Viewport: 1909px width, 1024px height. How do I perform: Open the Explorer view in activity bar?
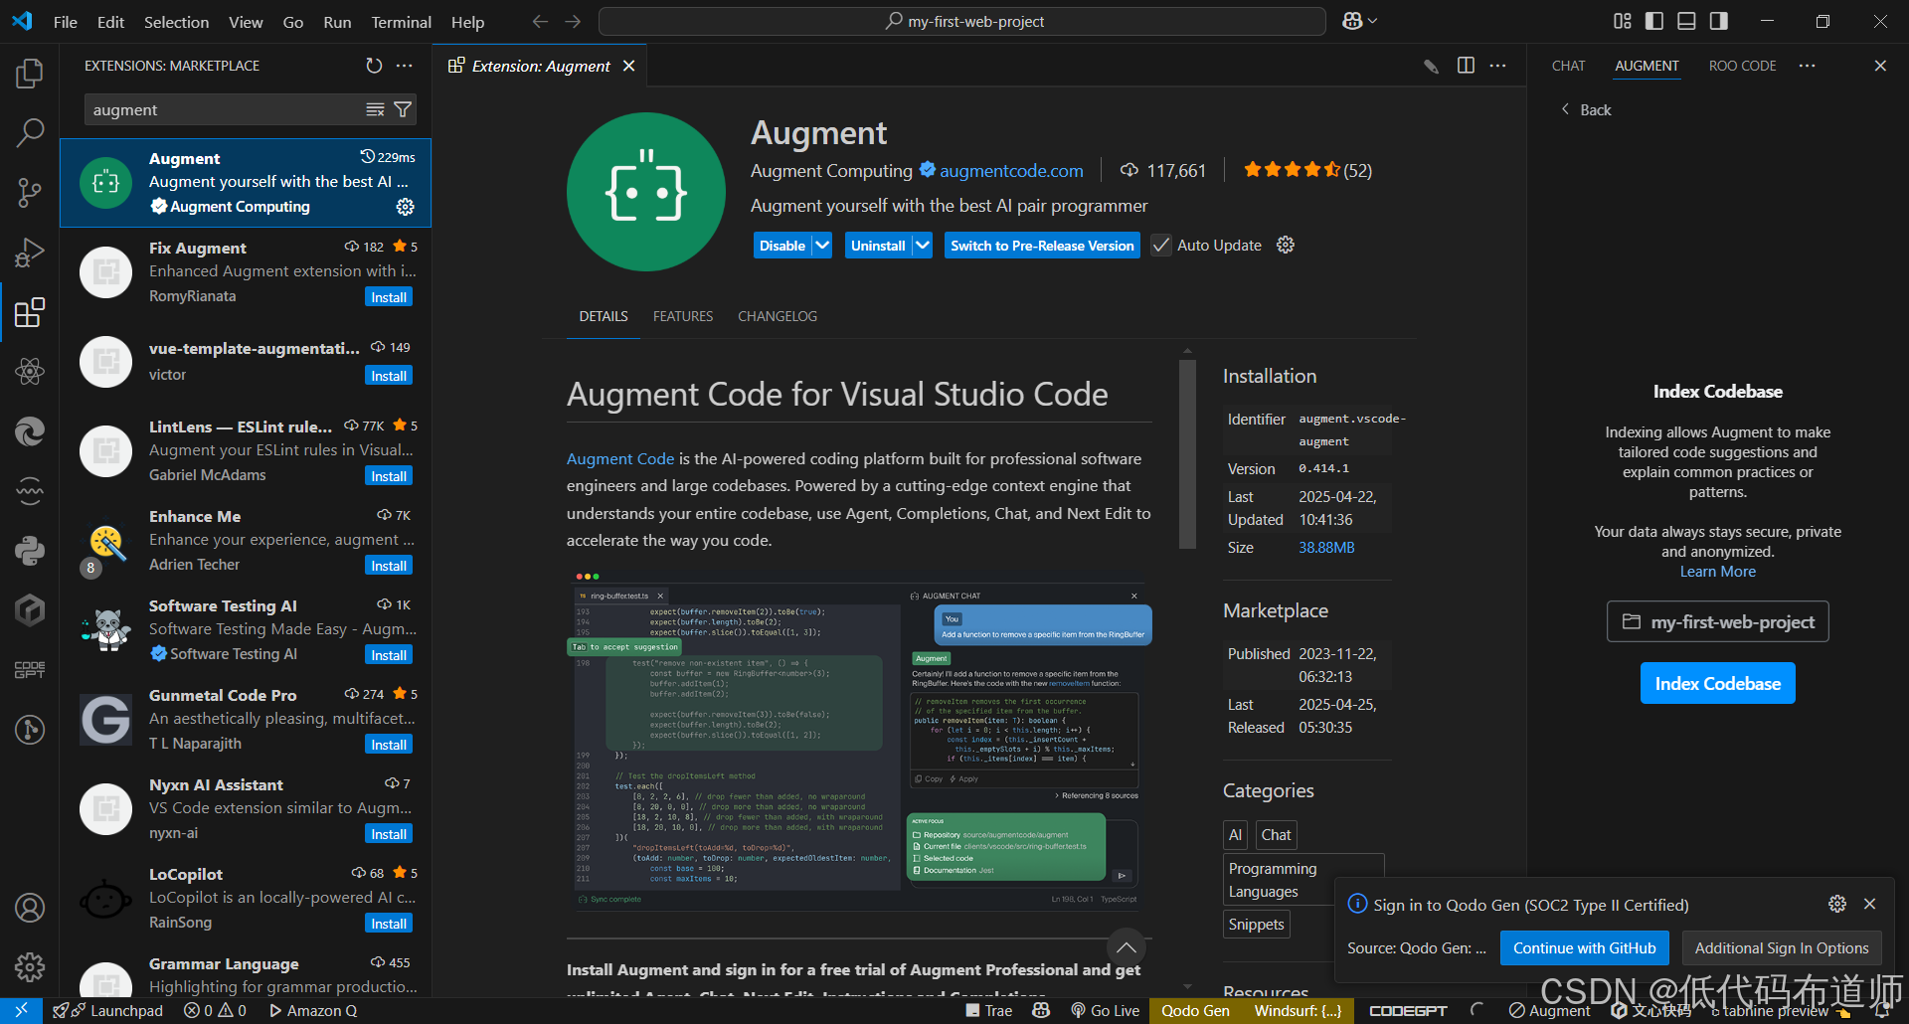pos(30,73)
